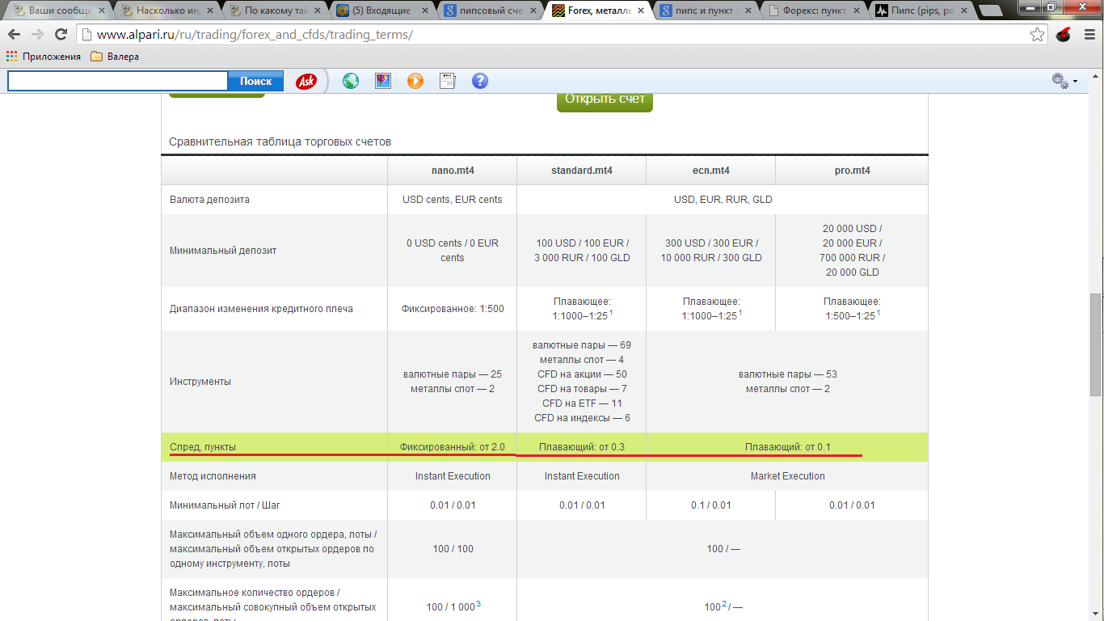Click the Ask logo icon in toolbar
Viewport: 1104px width, 621px height.
point(306,81)
